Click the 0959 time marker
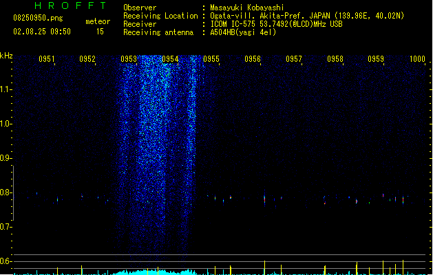Viewport: 433px width, 275px height. pyautogui.click(x=376, y=59)
